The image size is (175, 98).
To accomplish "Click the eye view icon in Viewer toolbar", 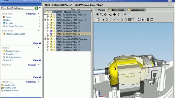I will (x=98, y=14).
